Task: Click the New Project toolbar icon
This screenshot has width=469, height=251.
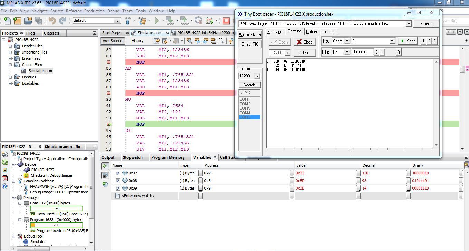Action: coord(17,21)
